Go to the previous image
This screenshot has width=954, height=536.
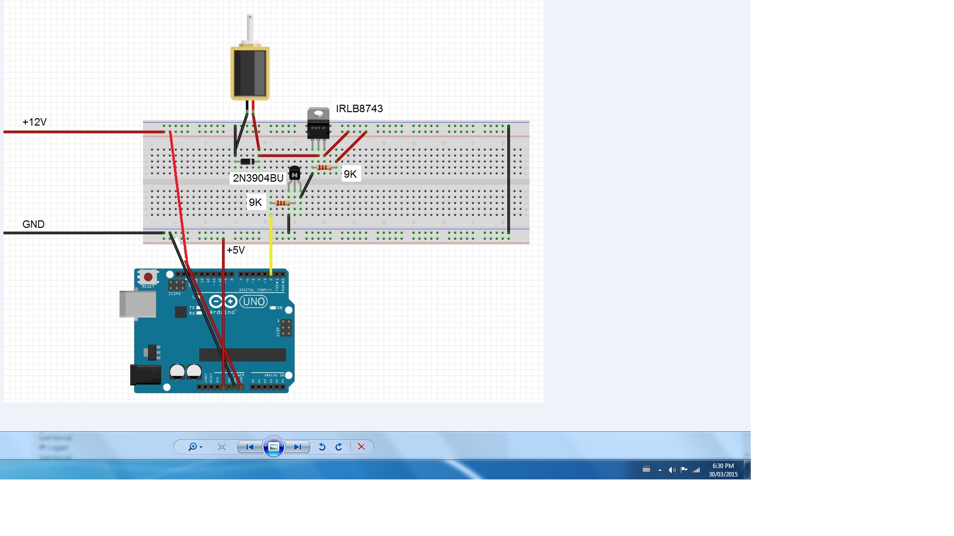(249, 447)
